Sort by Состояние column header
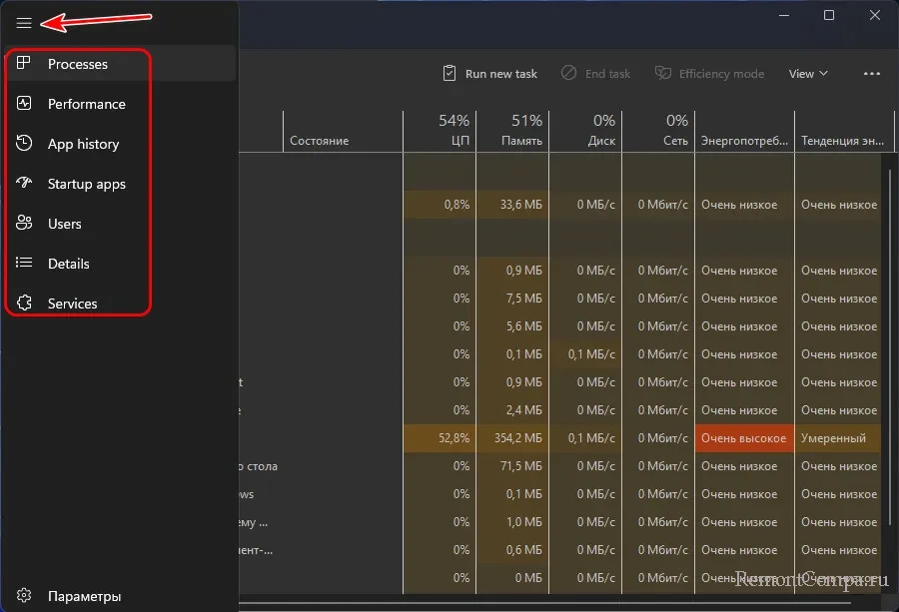899x612 pixels. click(x=343, y=132)
